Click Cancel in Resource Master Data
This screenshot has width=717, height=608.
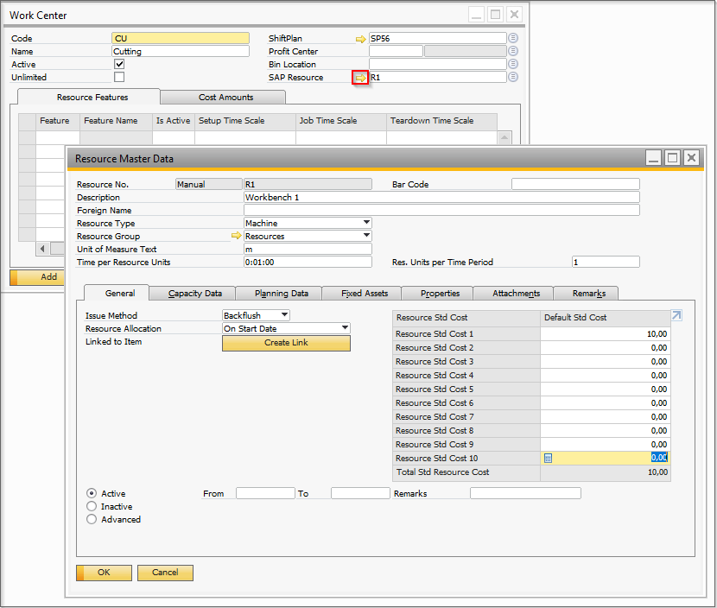(165, 573)
